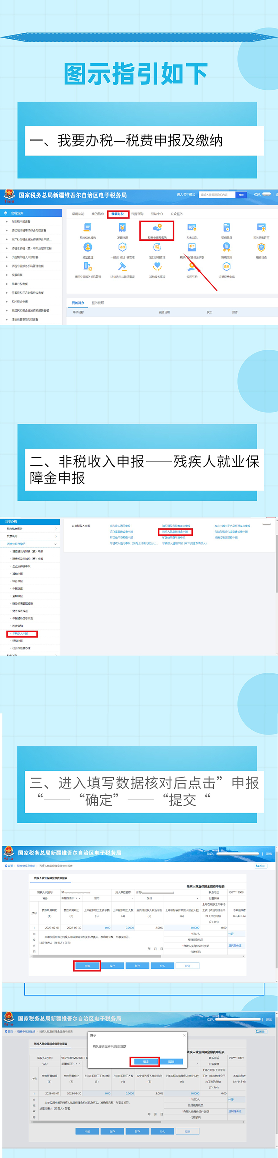The image size is (278, 1158).
Task: Open the 我要查询 tab
Action: 137,214
